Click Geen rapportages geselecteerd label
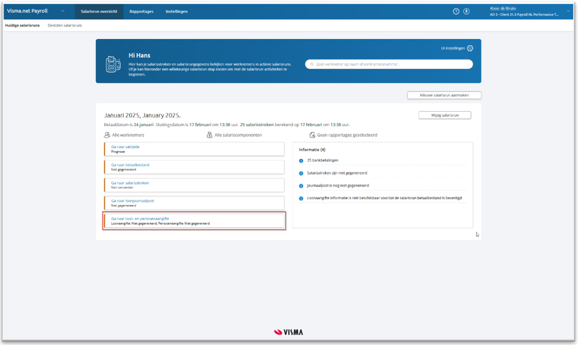Image resolution: width=578 pixels, height=345 pixels. click(347, 135)
